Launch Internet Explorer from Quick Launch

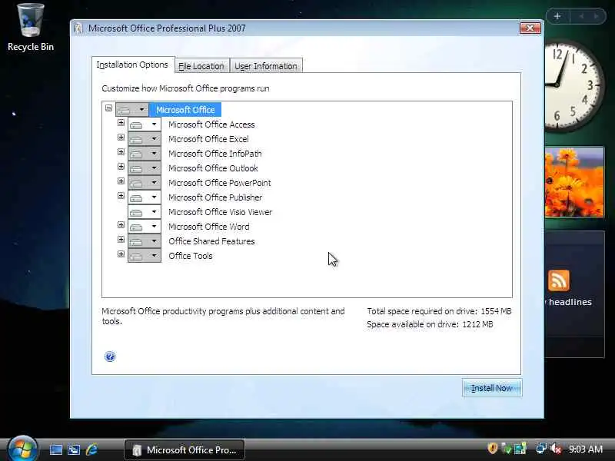click(92, 449)
